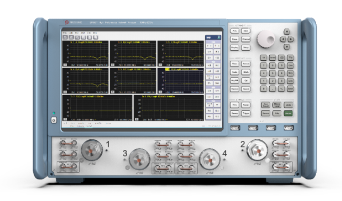Open the first menu in the display menu bar
The height and width of the screenshot is (201, 342).
64,33
